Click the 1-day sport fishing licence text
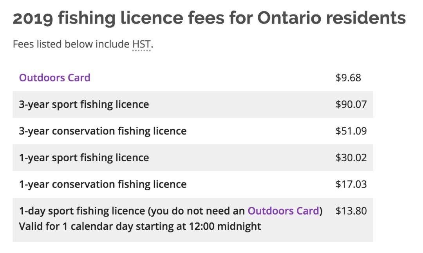Screen dimensions: 423x253 [82, 211]
